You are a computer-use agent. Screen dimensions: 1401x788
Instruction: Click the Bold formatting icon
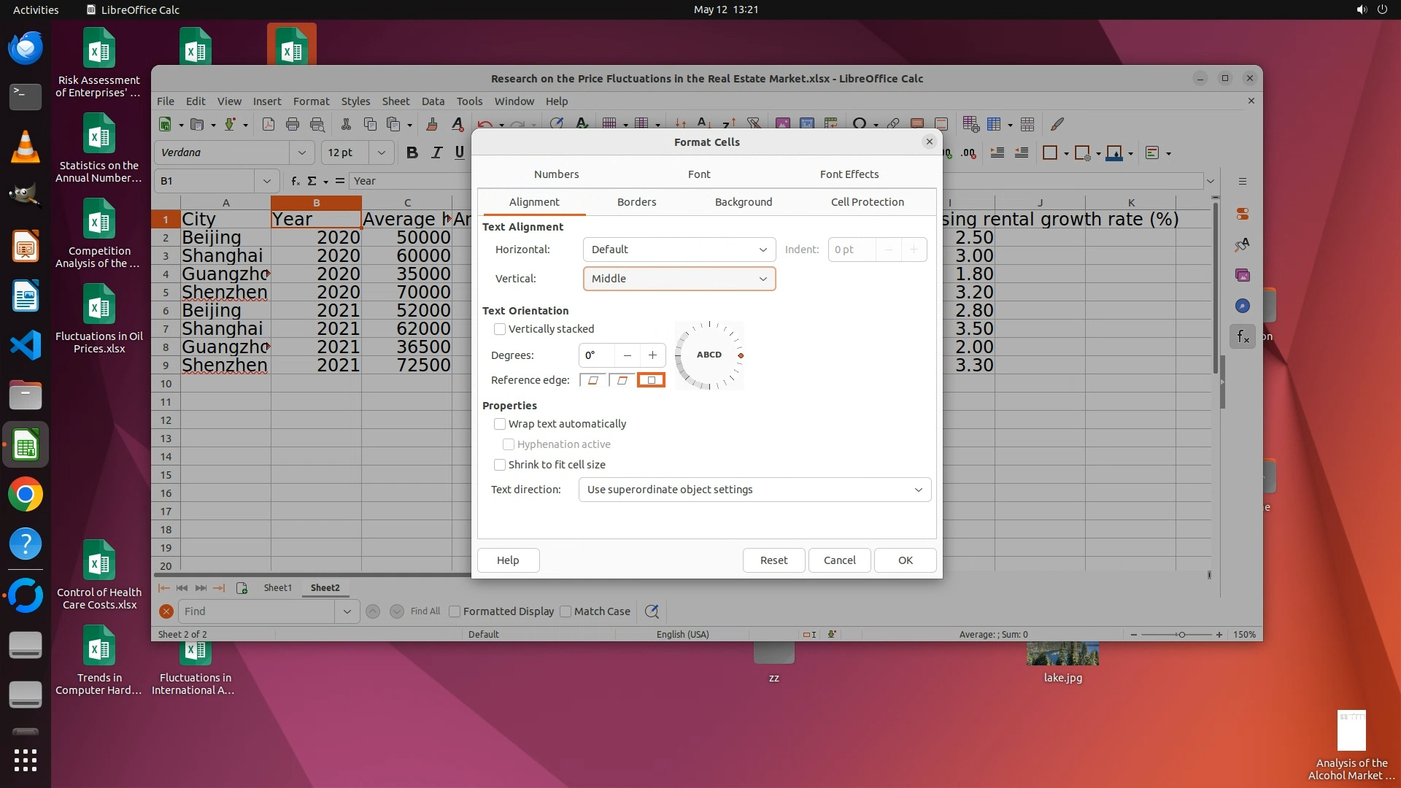(x=412, y=152)
